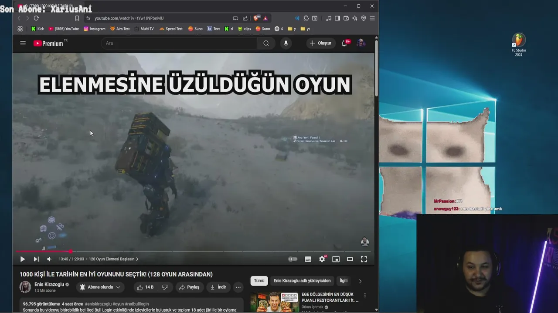
Task: Select the 'İlgili' filter chip
Action: pos(344,281)
